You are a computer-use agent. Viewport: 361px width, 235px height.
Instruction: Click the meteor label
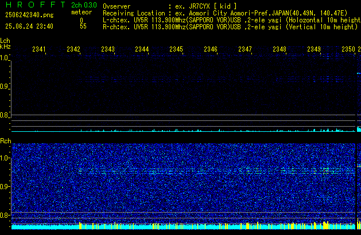pyautogui.click(x=81, y=12)
